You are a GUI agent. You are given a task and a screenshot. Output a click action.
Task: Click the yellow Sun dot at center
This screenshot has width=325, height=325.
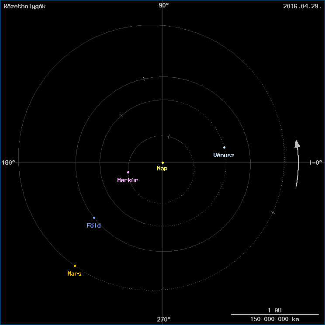[x=162, y=162]
